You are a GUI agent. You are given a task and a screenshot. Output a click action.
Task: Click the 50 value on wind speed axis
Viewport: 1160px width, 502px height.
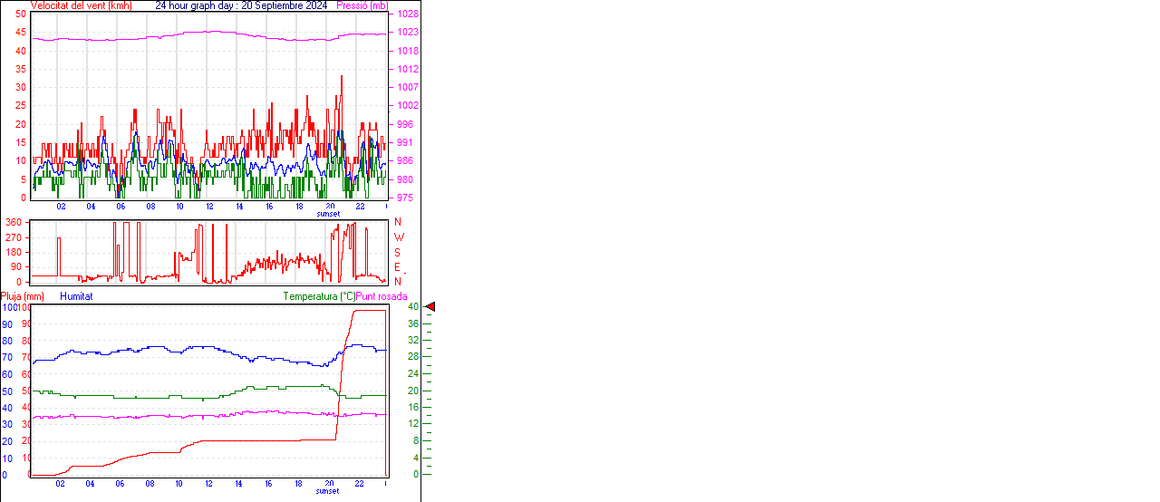[x=21, y=14]
